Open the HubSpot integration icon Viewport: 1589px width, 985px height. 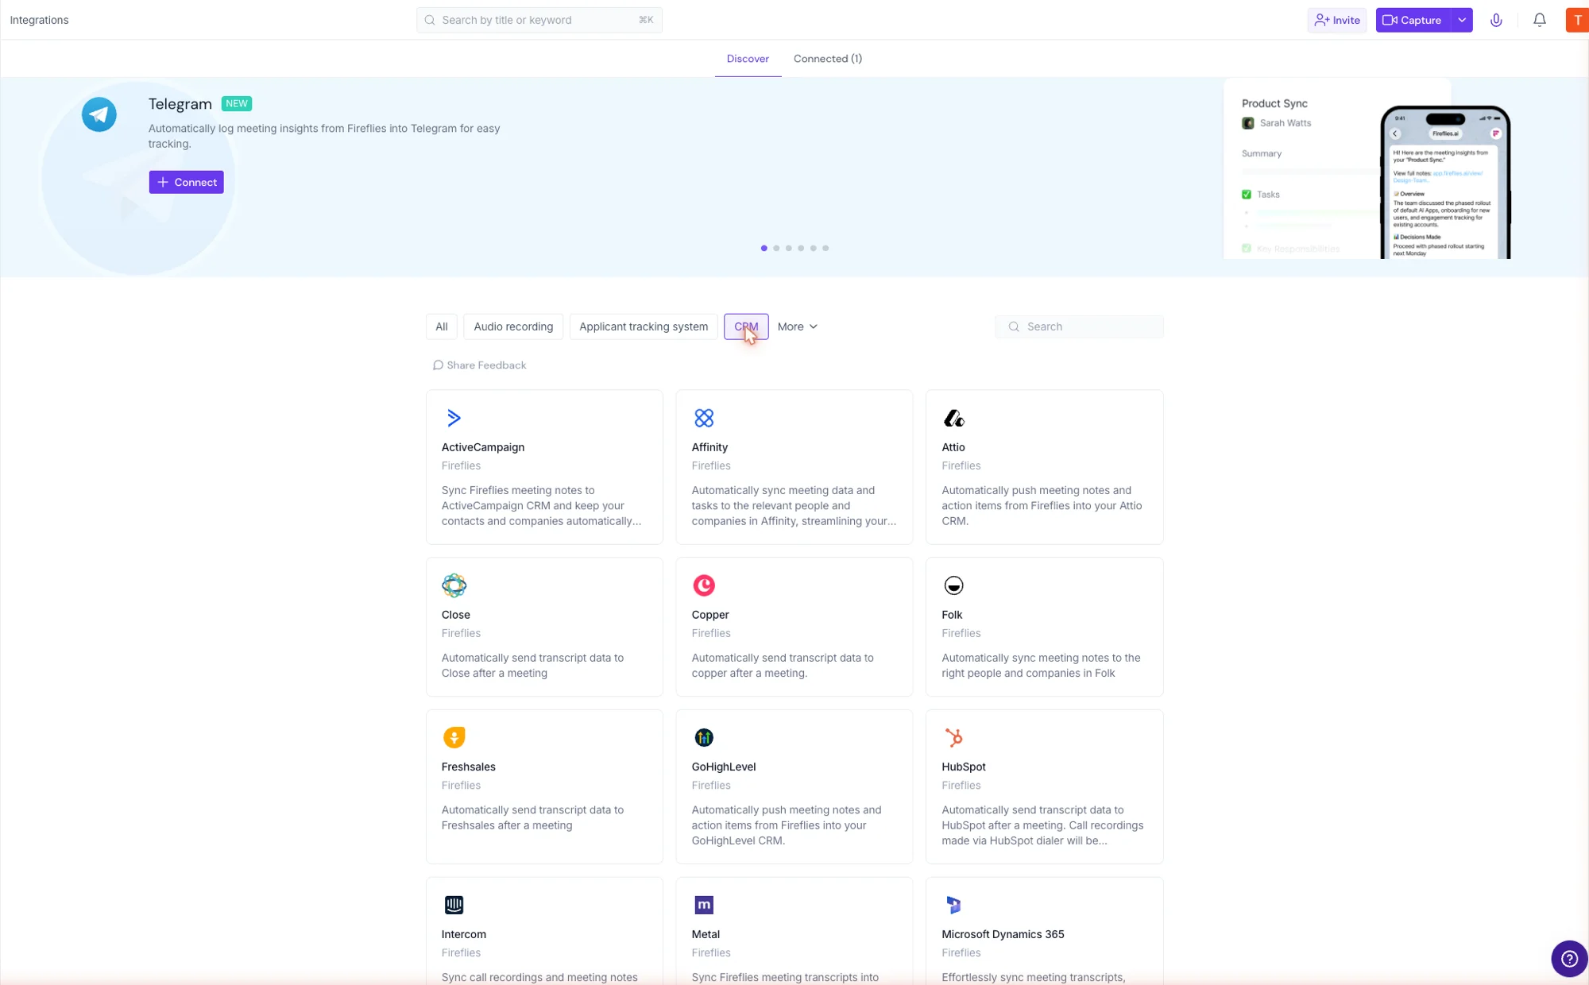953,737
